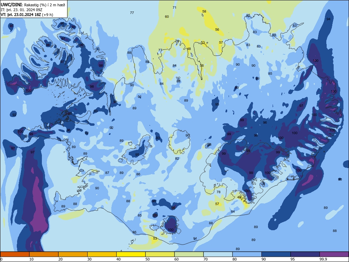Pick the 50–60 pale yellow legend swatch
This screenshot has height=262, width=349.
click(x=160, y=254)
